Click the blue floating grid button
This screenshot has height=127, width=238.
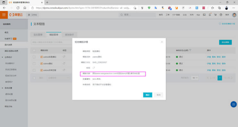click(234, 104)
